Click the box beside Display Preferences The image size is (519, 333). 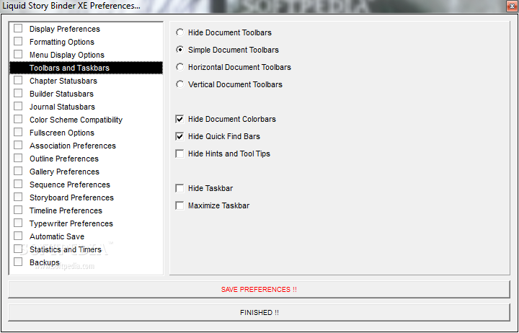point(18,28)
